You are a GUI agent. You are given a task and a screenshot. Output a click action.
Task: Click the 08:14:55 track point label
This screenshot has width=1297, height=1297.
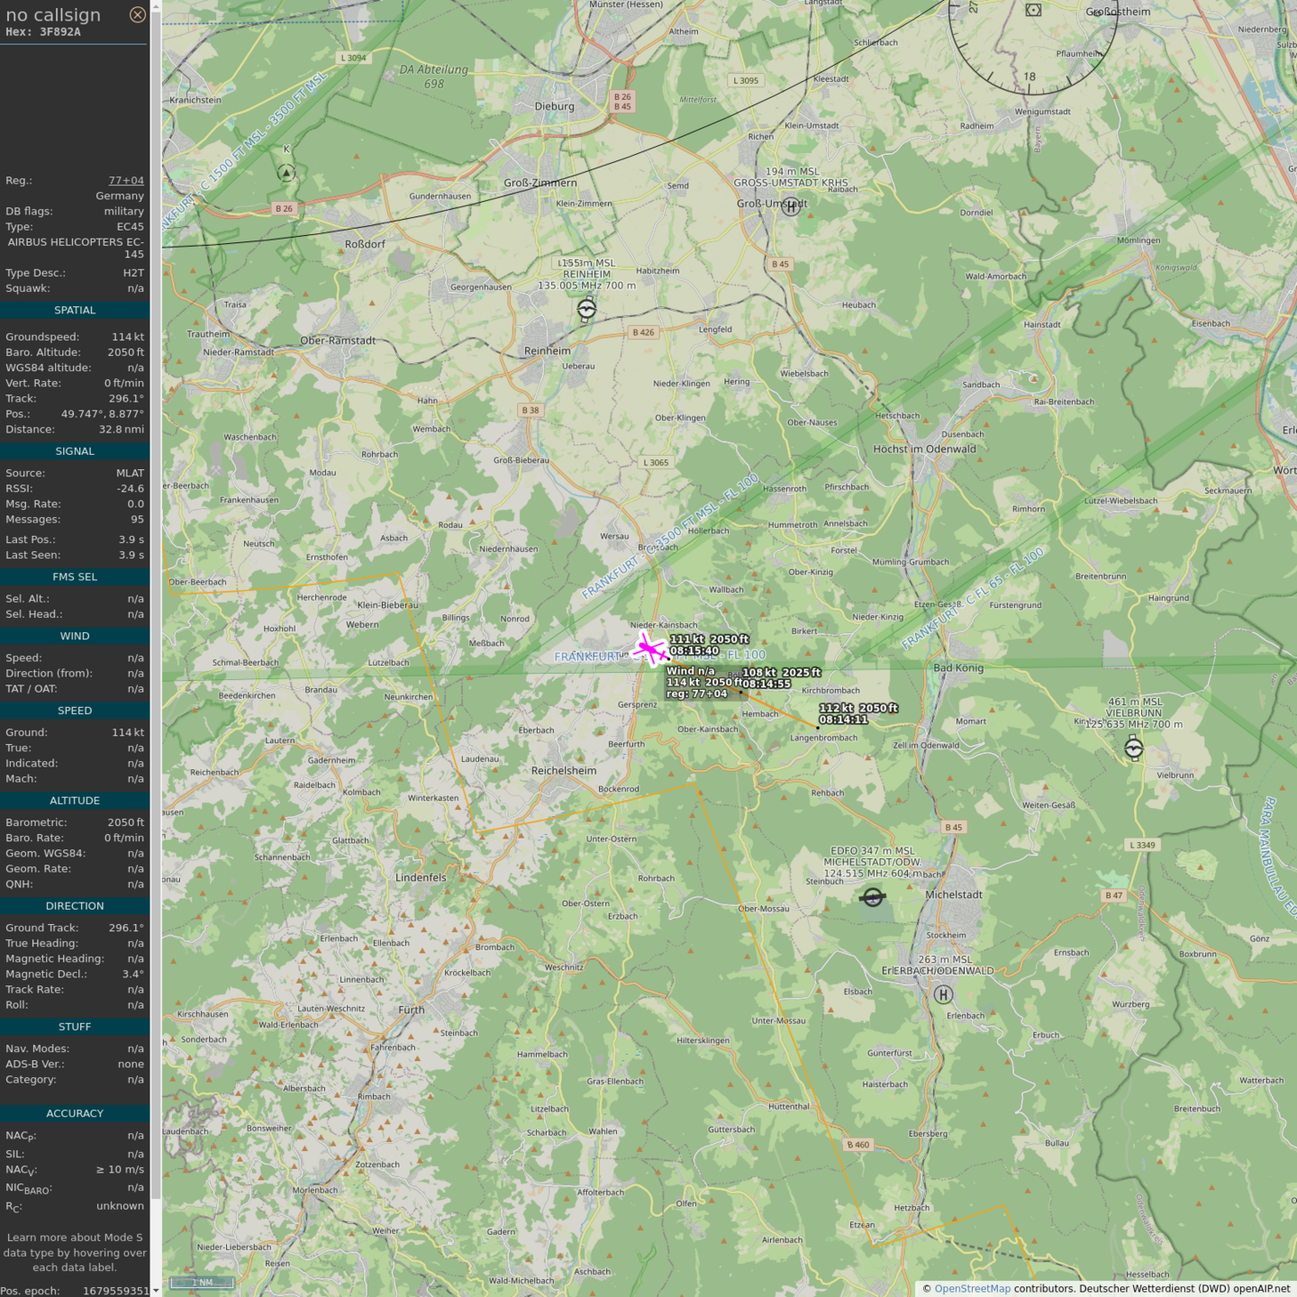tap(766, 684)
